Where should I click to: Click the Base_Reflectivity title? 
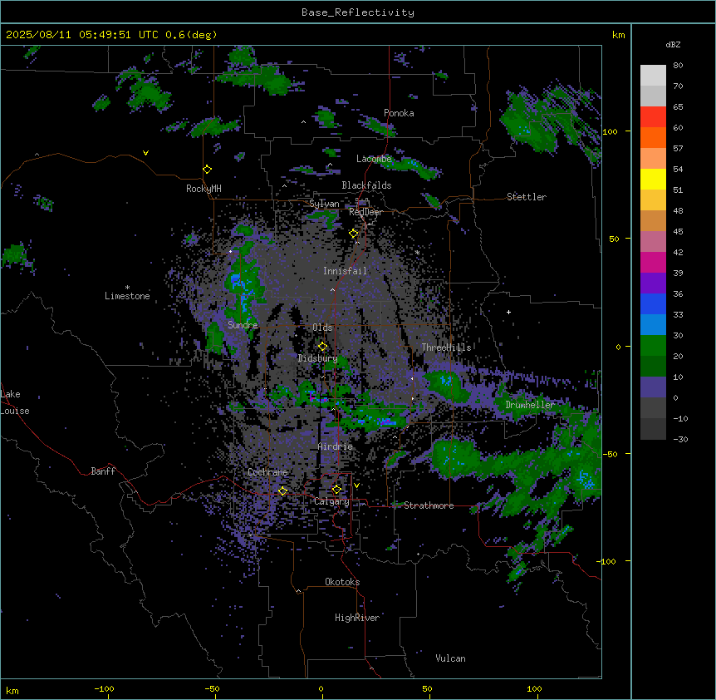click(358, 12)
